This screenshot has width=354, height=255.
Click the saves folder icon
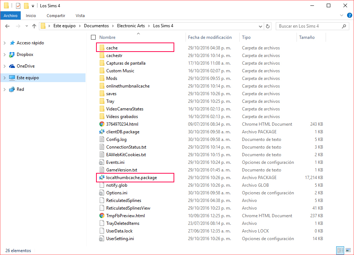(x=102, y=94)
